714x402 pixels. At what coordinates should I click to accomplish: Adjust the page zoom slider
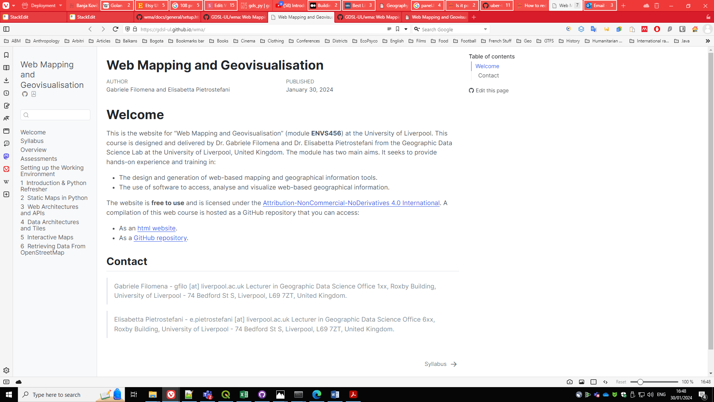[x=640, y=382]
